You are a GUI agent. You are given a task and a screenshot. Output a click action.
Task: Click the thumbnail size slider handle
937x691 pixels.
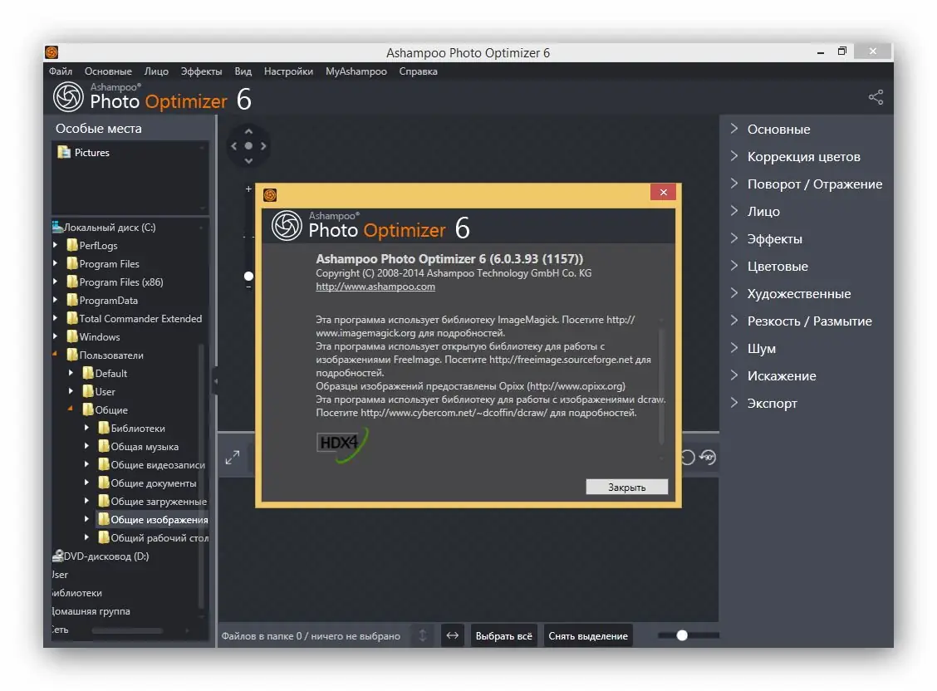point(682,635)
